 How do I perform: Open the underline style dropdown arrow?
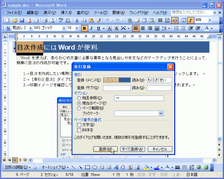103,29
